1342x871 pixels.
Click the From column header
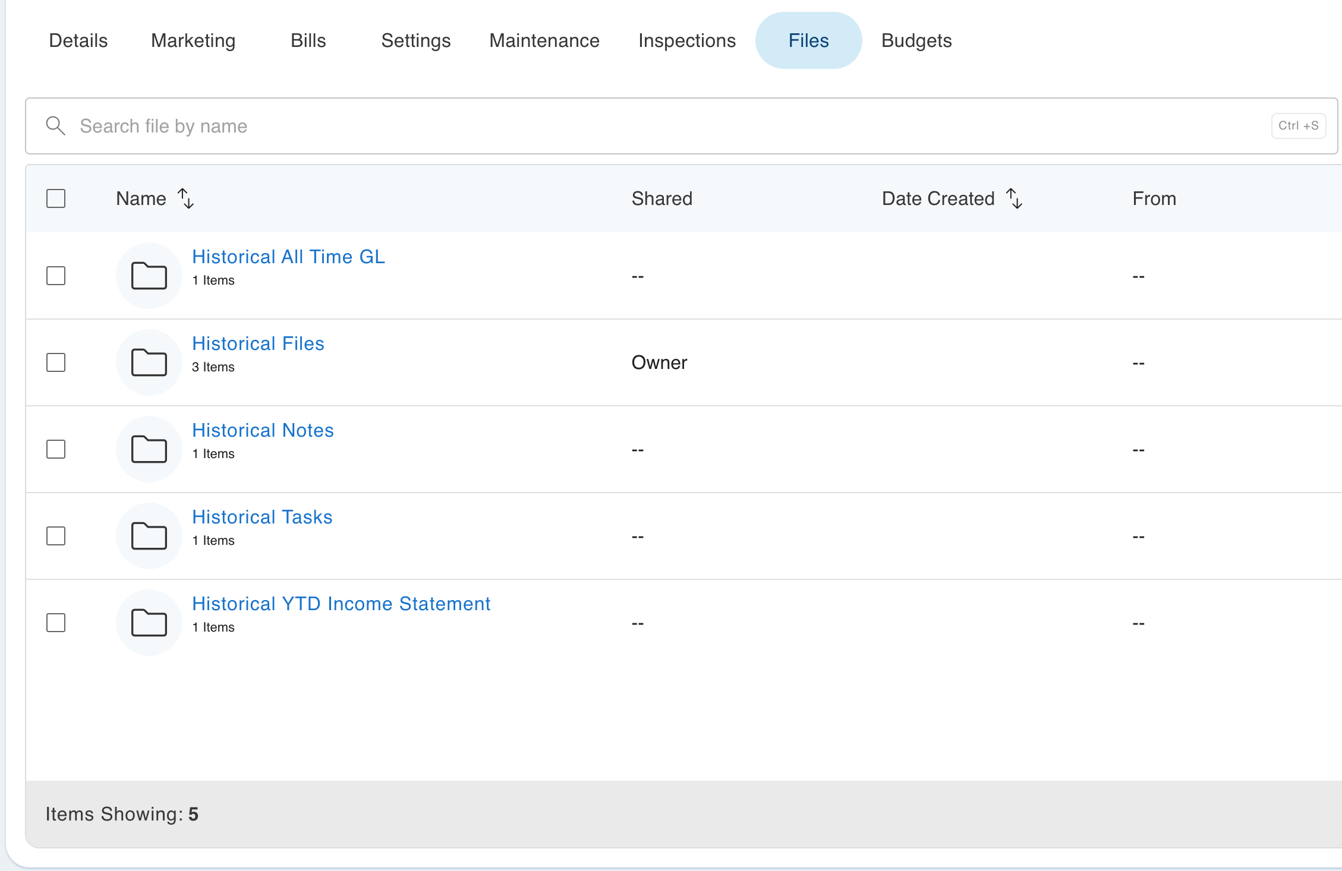[1154, 198]
